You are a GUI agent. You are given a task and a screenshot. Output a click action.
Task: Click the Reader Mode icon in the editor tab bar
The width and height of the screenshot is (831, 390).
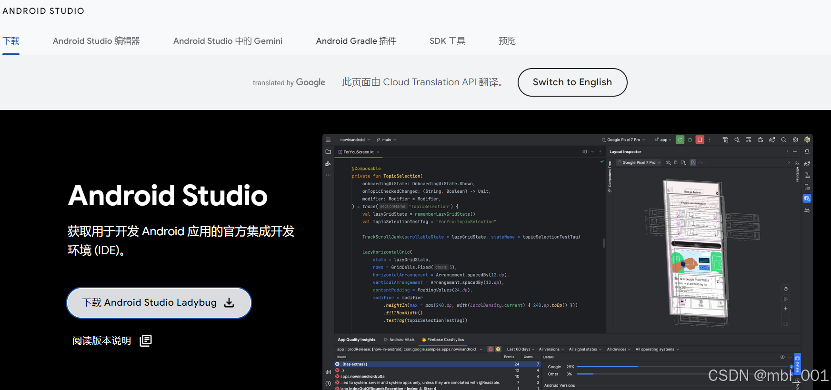click(584, 152)
